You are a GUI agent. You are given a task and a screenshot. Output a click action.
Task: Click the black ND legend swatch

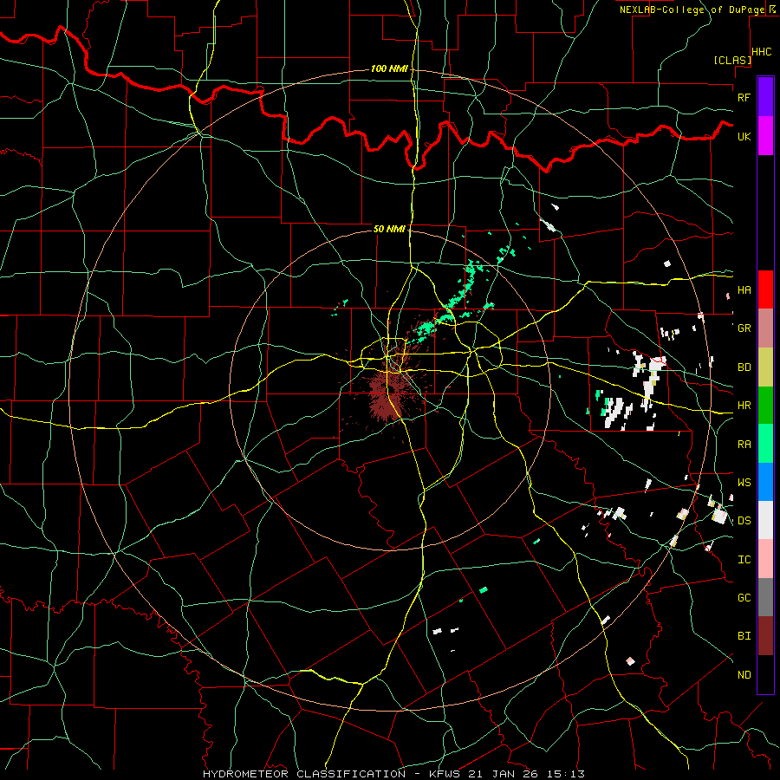(x=765, y=674)
